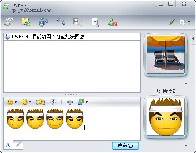The image size is (196, 153).
Task: Click 取得配備 link
Action: (166, 91)
